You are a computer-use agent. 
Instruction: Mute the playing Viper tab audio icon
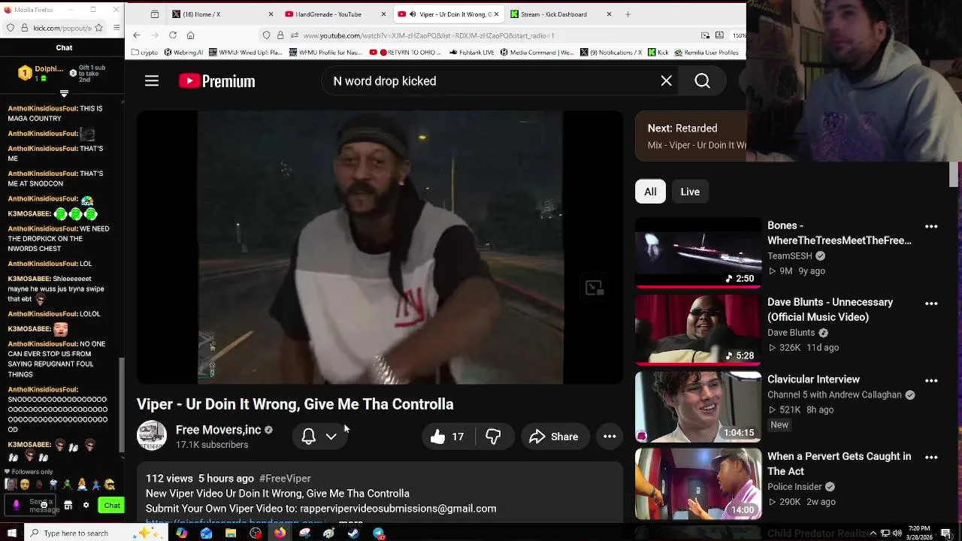(x=413, y=14)
